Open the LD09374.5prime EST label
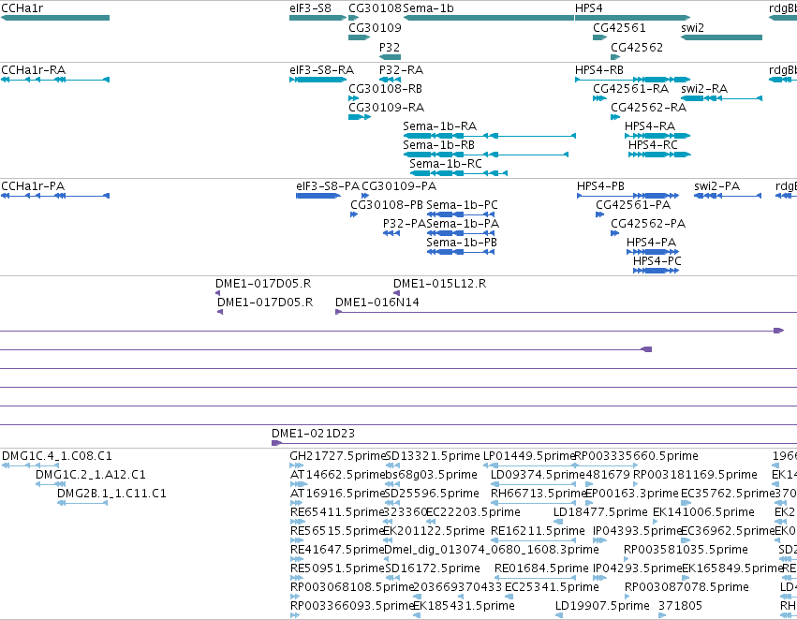Screen dimensions: 797x620 point(538,475)
